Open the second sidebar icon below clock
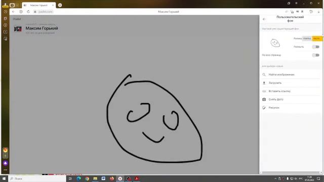This screenshot has width=324, height=182. click(6, 18)
